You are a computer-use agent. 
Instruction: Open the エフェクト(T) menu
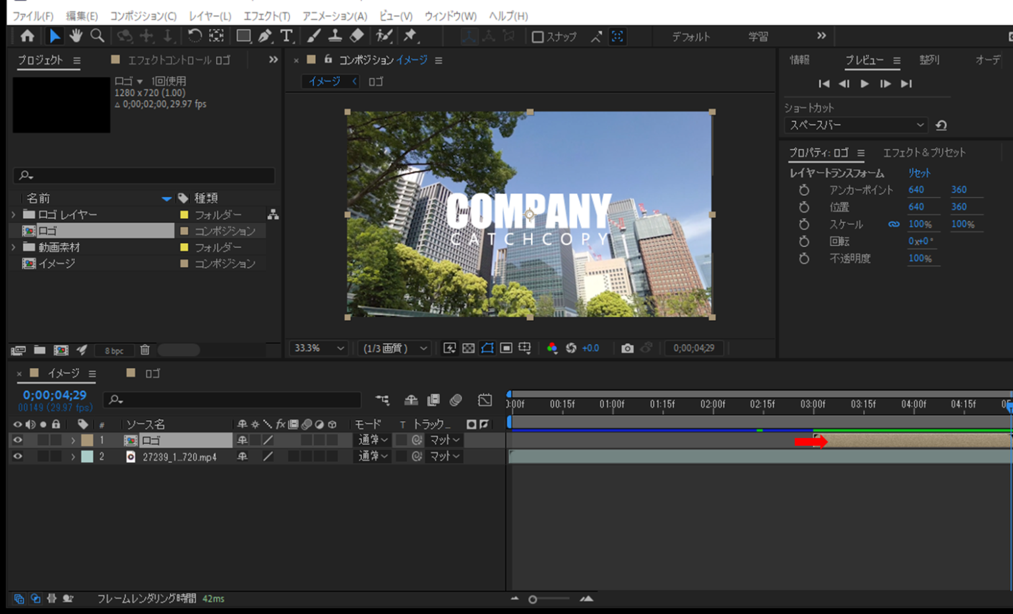tap(266, 16)
